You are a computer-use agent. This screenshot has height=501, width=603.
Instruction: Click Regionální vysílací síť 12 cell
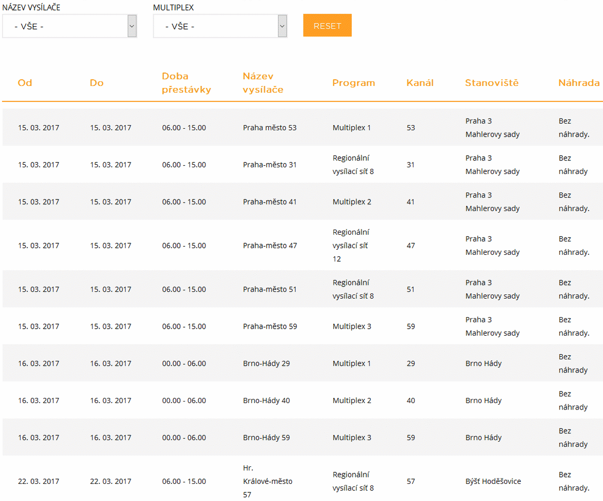351,246
